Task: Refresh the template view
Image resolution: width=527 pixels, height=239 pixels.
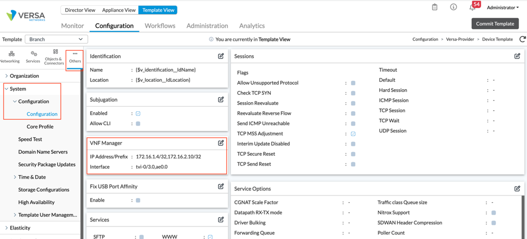Action: click(523, 39)
